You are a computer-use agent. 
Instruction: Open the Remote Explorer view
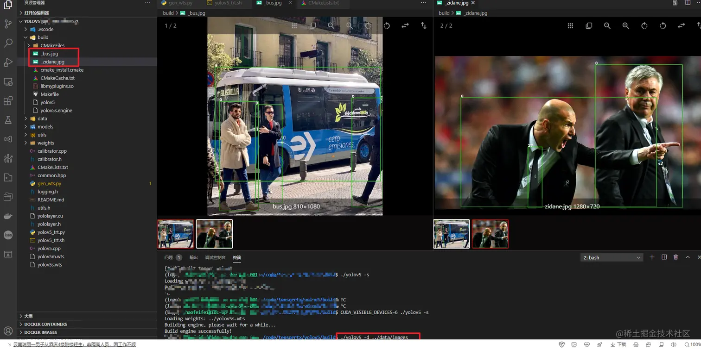point(8,82)
